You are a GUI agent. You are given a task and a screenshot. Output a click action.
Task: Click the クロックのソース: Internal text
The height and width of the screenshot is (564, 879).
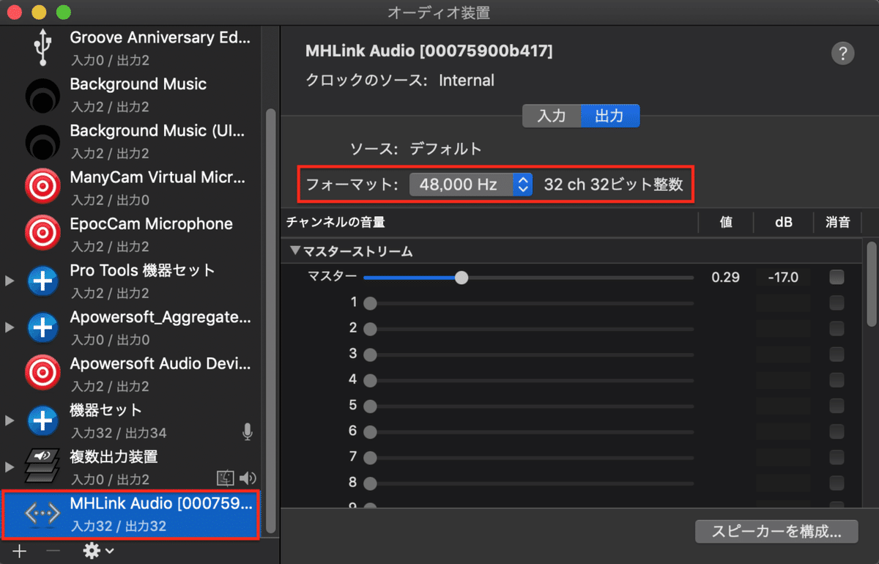click(x=400, y=81)
